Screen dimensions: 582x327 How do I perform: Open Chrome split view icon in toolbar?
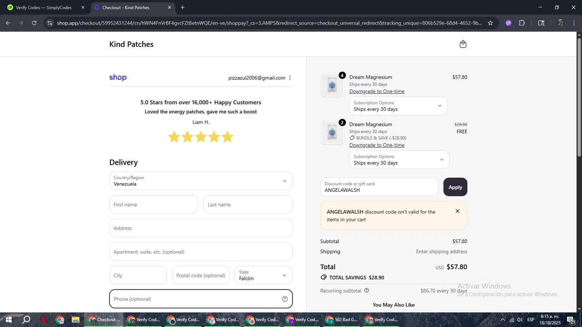[x=541, y=23]
